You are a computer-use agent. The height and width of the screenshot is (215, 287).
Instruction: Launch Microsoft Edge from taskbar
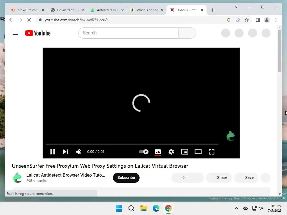(156, 208)
